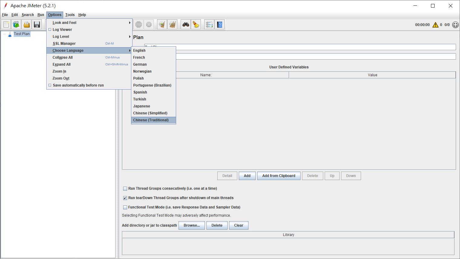460x259 pixels.
Task: Choose Collapse All menu item
Action: [89, 57]
